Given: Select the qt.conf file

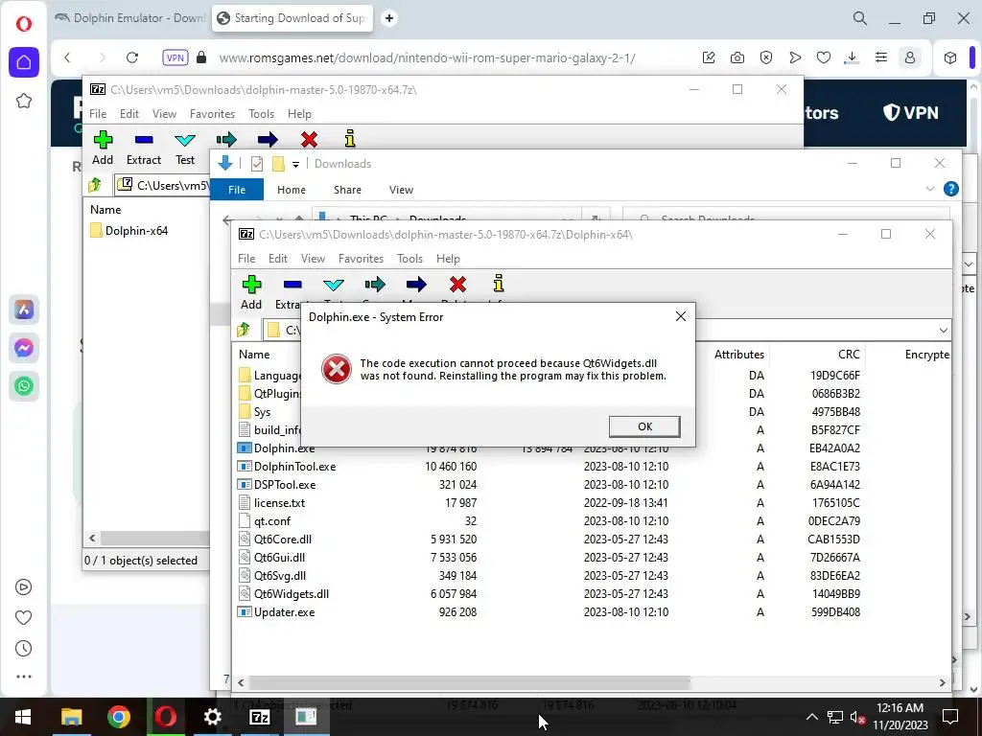Looking at the screenshot, I should click(x=271, y=520).
